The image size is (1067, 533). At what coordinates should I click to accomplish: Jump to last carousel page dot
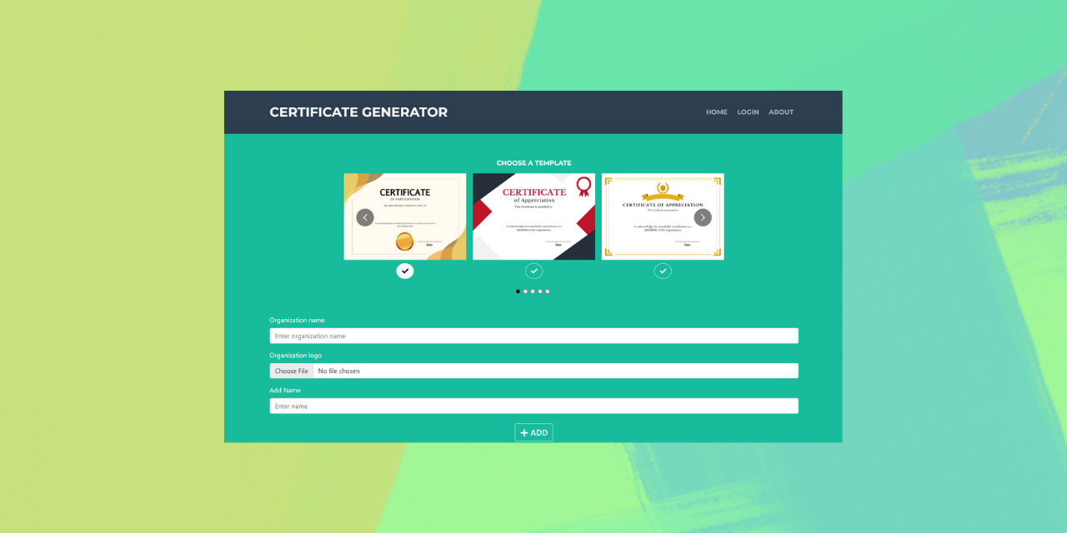click(x=548, y=291)
